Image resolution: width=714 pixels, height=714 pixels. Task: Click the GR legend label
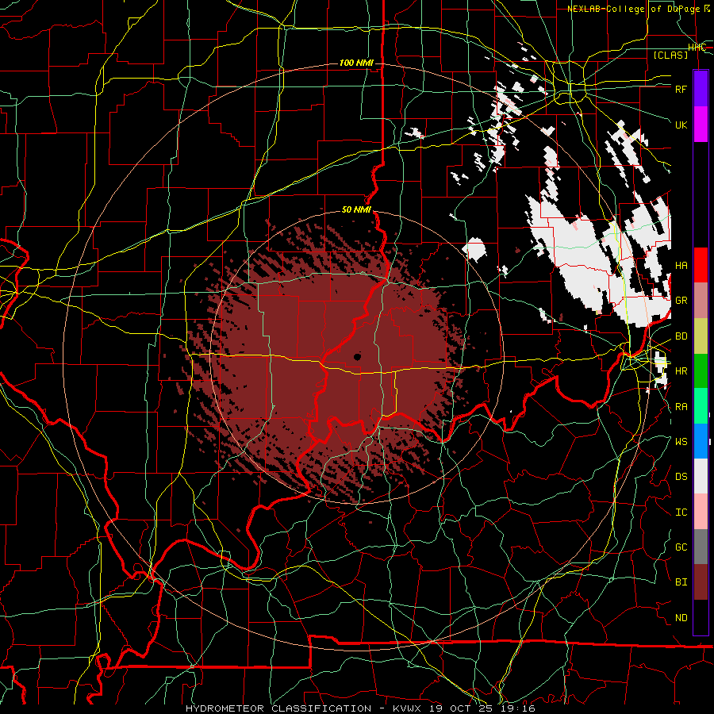[x=681, y=301]
